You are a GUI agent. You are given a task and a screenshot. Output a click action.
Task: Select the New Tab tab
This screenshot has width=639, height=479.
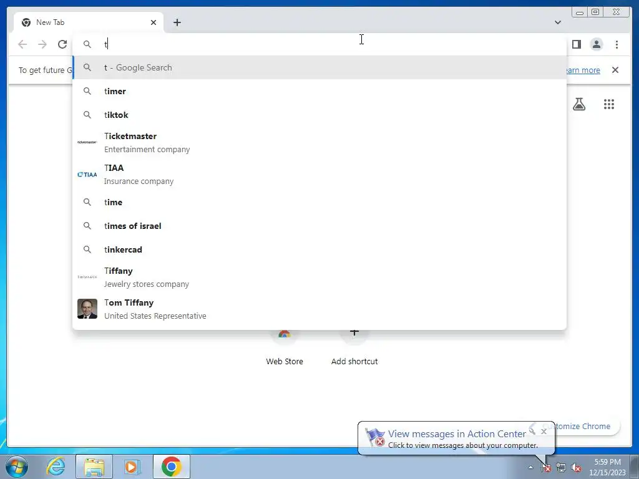(x=89, y=22)
